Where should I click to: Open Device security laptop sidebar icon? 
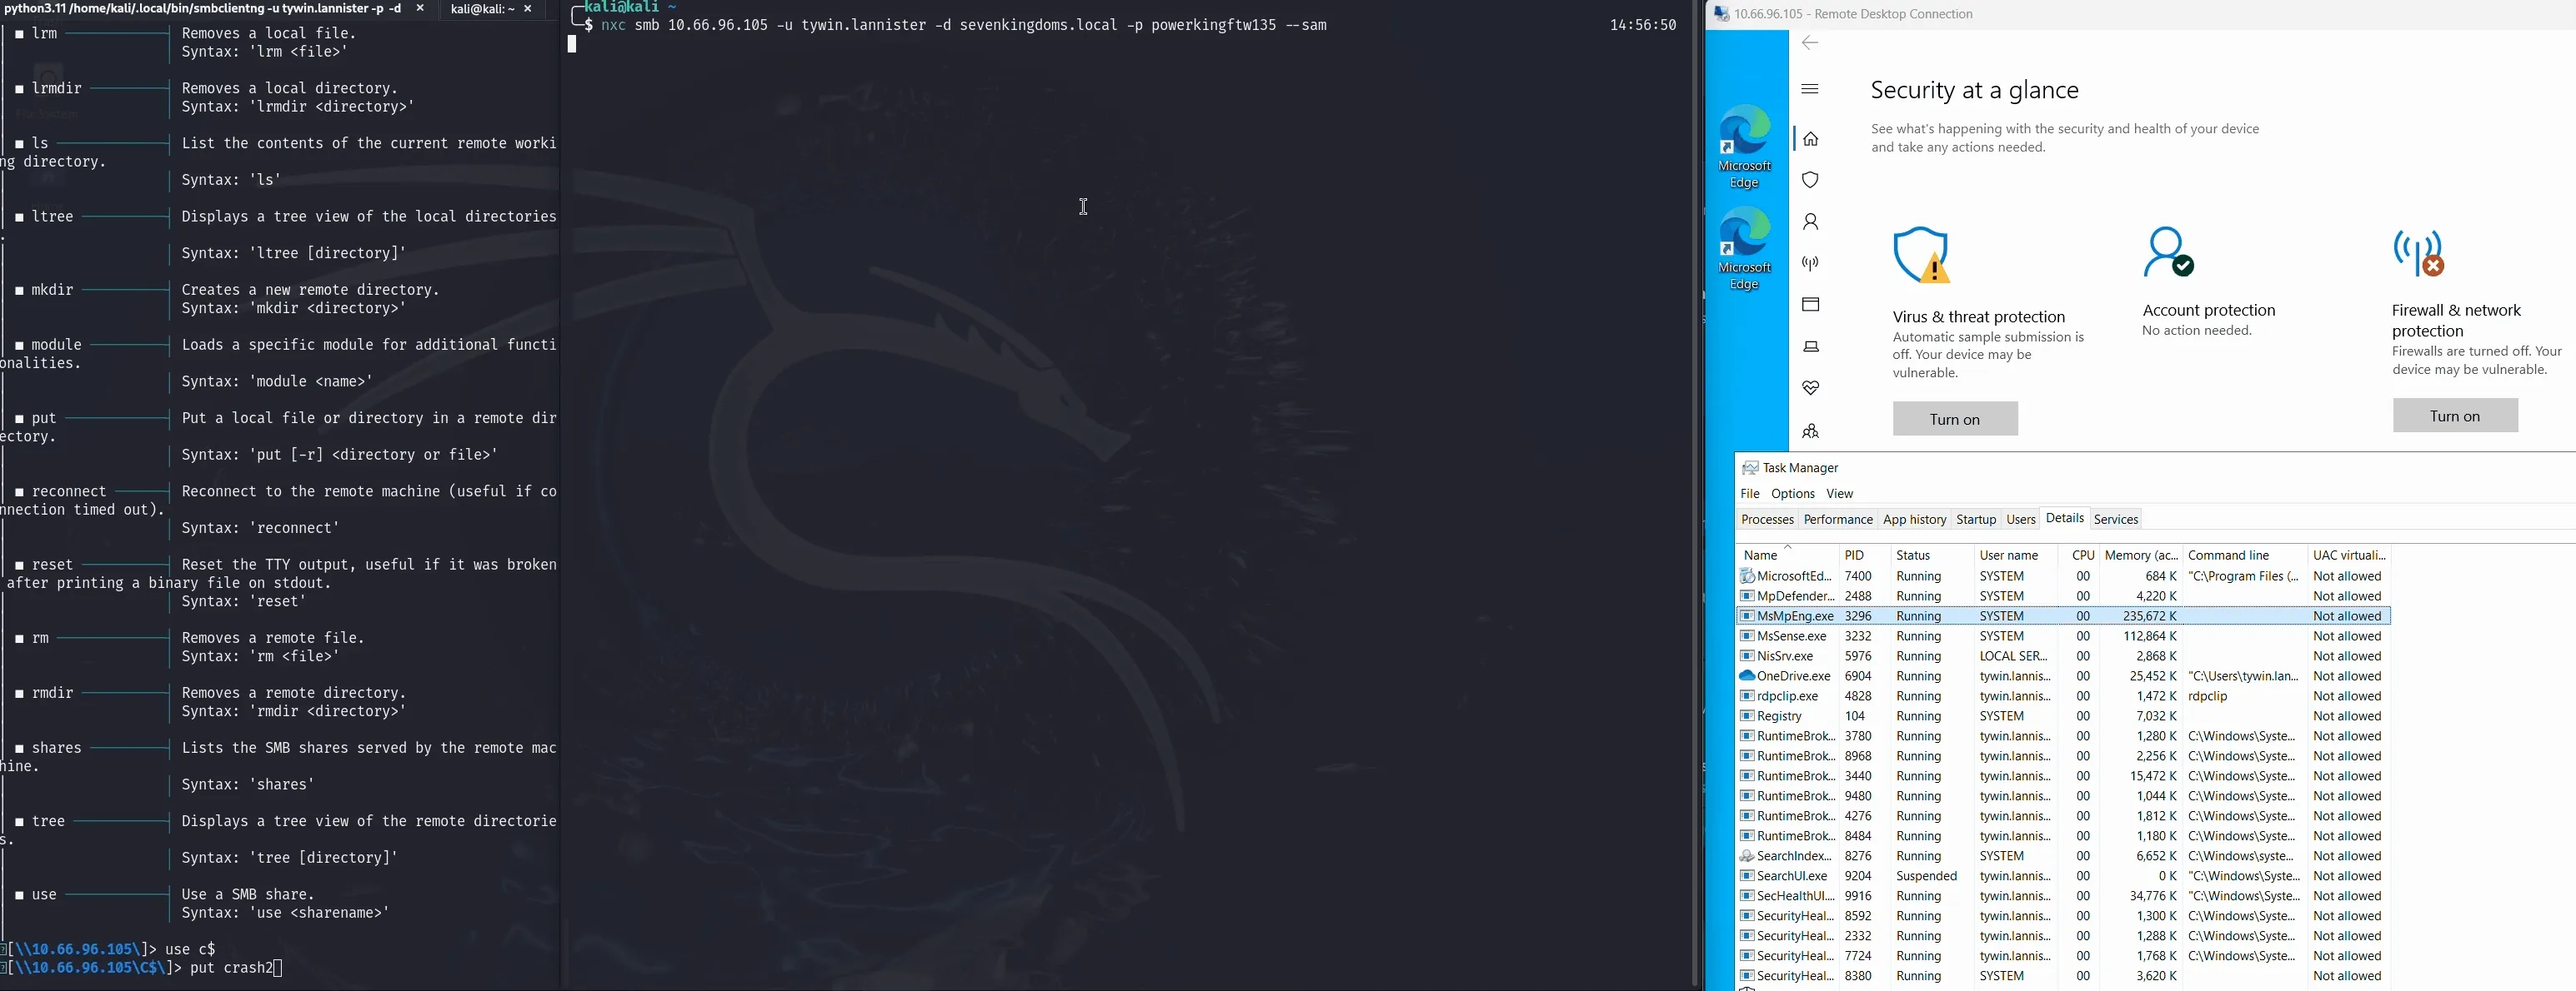1810,346
